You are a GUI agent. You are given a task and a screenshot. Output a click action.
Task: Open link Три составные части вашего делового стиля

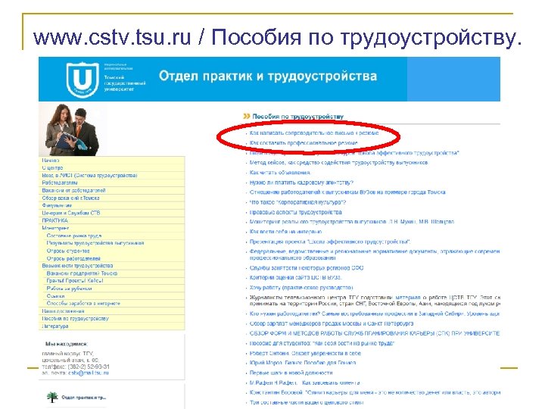(x=307, y=402)
